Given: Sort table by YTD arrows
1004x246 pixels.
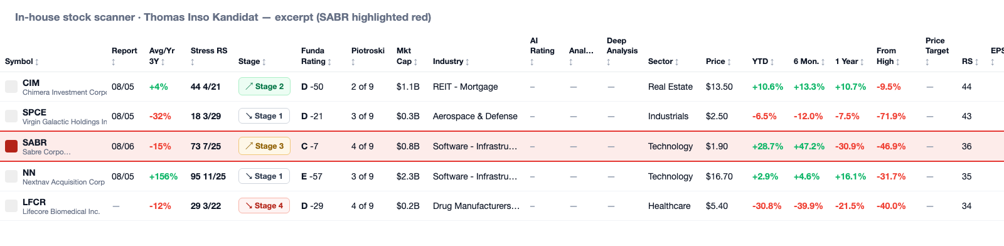Looking at the screenshot, I should (772, 62).
